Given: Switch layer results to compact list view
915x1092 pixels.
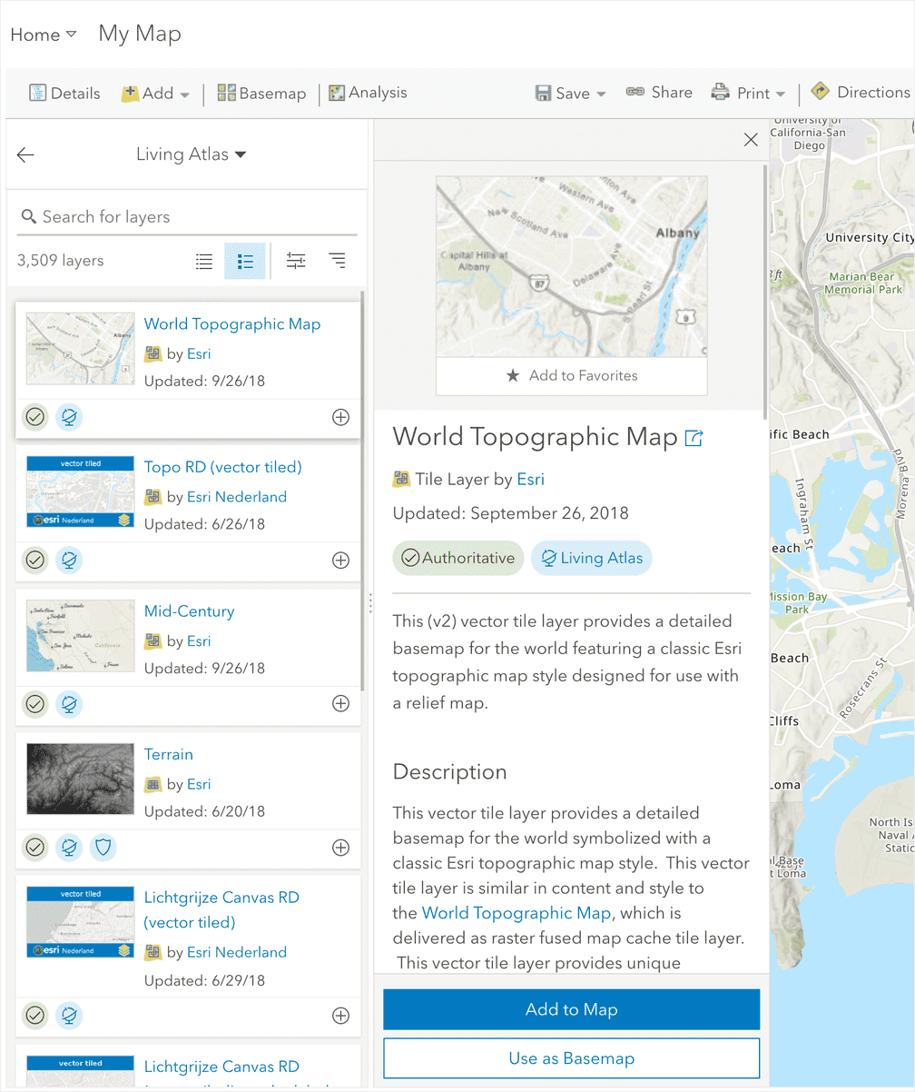Looking at the screenshot, I should [203, 261].
